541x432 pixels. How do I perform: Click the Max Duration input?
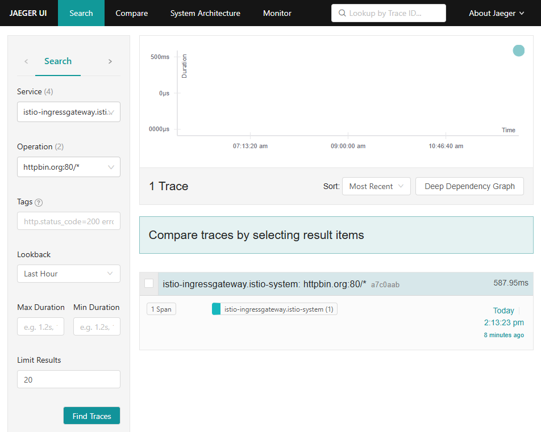[41, 326]
